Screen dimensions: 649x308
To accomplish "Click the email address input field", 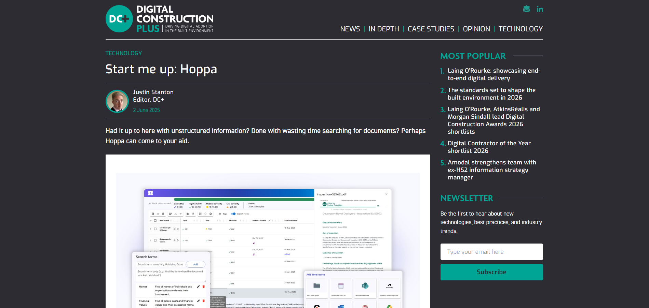I will point(491,252).
